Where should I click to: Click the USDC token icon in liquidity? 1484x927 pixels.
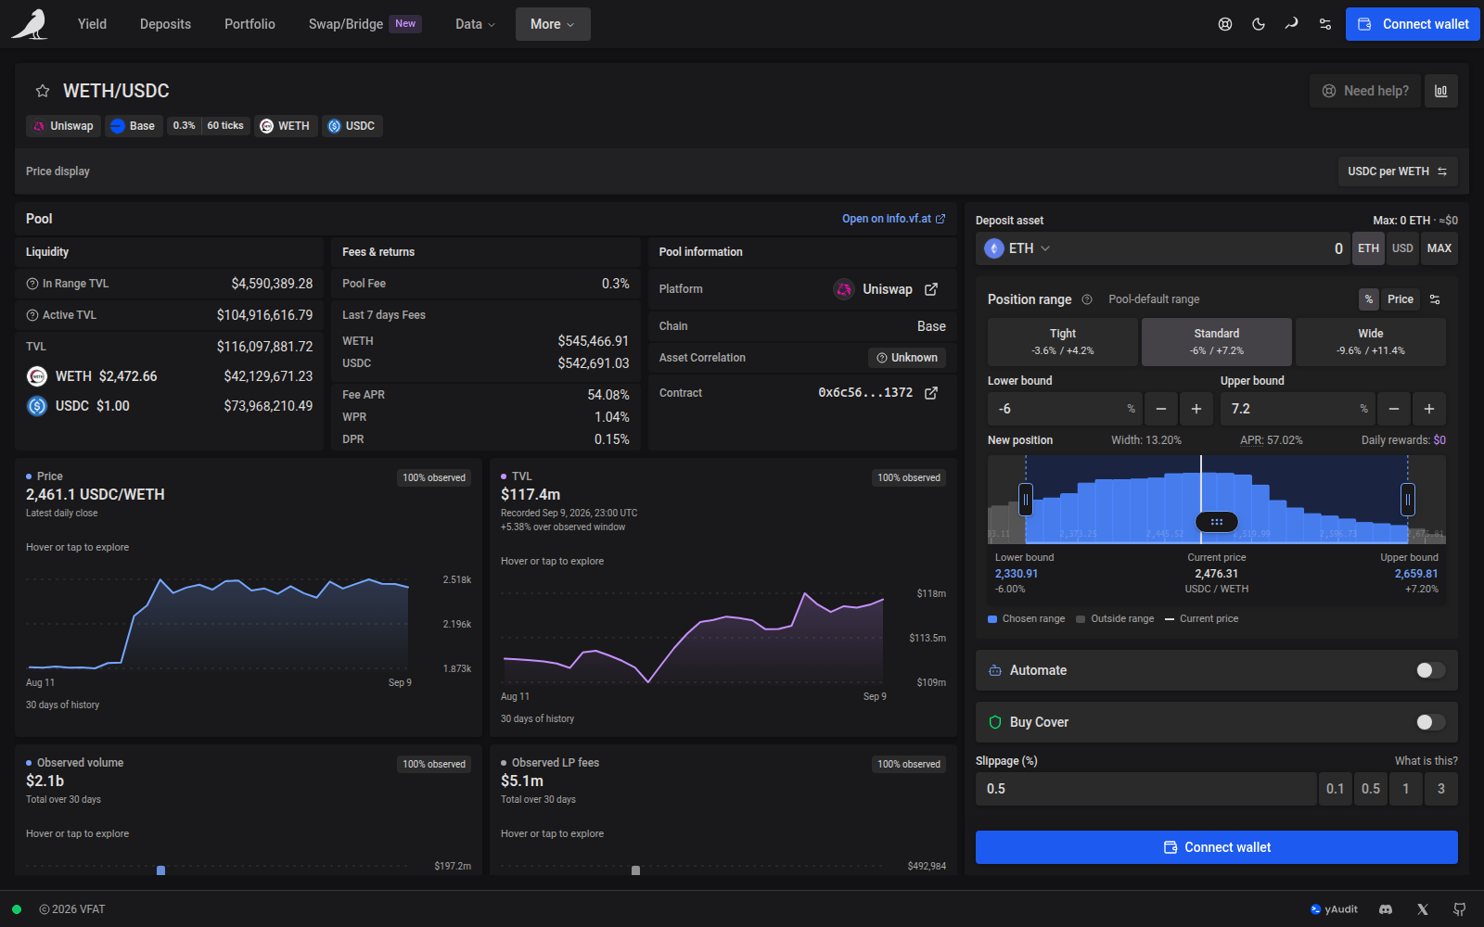(37, 406)
